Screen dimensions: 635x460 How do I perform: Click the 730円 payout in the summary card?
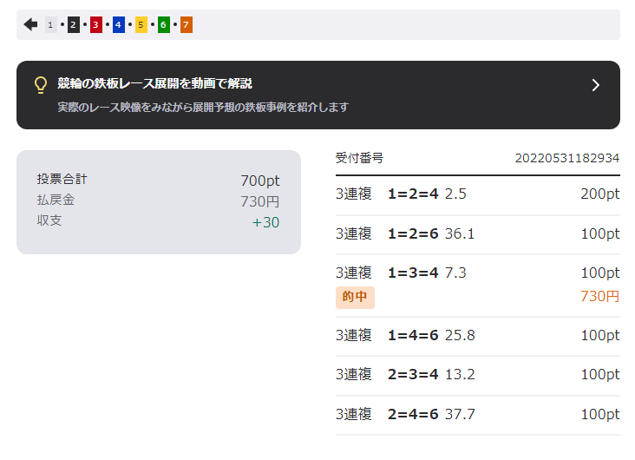pos(260,201)
